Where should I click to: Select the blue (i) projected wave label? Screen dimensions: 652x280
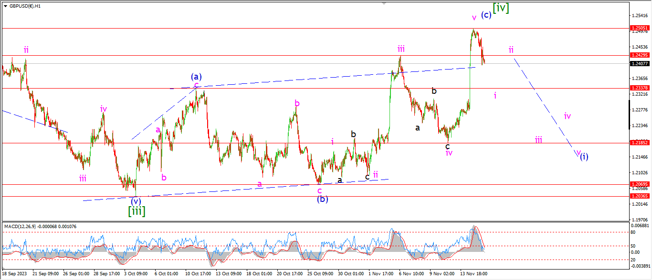(x=584, y=157)
